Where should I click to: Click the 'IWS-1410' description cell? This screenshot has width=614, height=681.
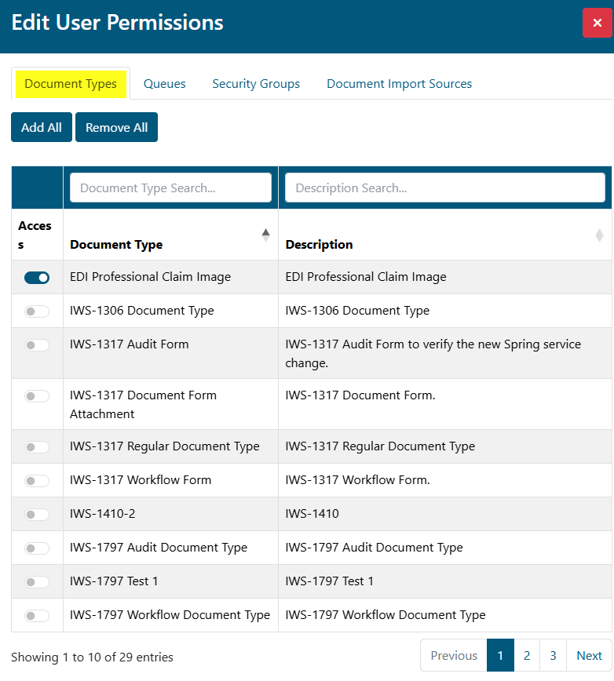tap(445, 514)
